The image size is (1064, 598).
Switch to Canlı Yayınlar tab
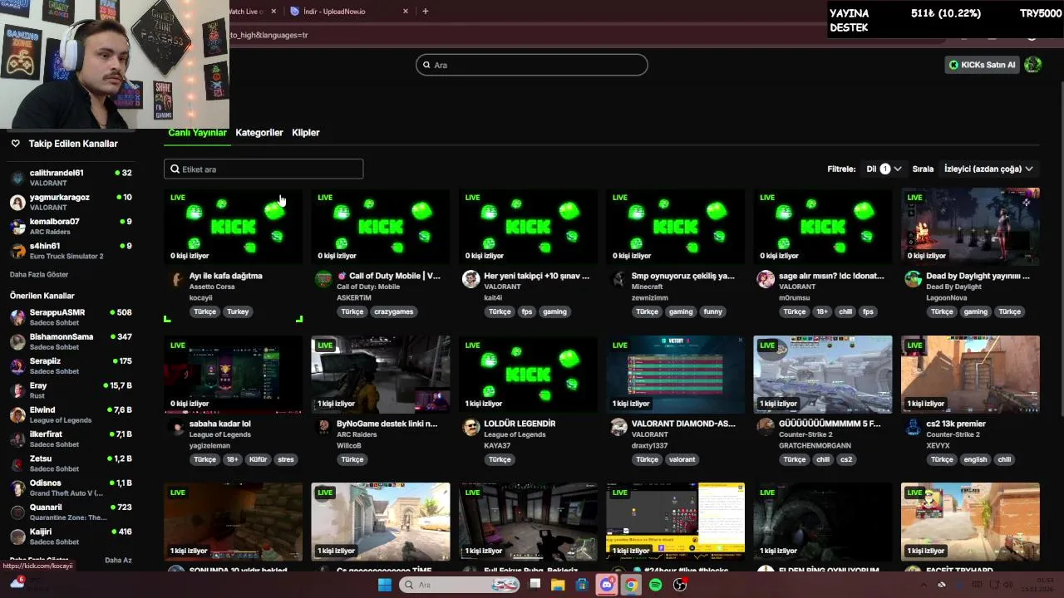coord(197,133)
